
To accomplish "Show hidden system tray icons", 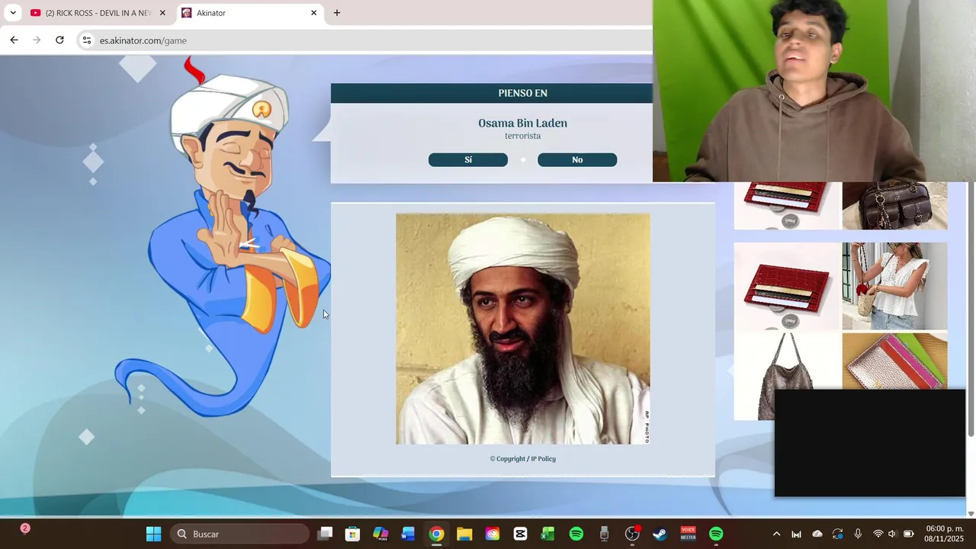I will point(776,534).
